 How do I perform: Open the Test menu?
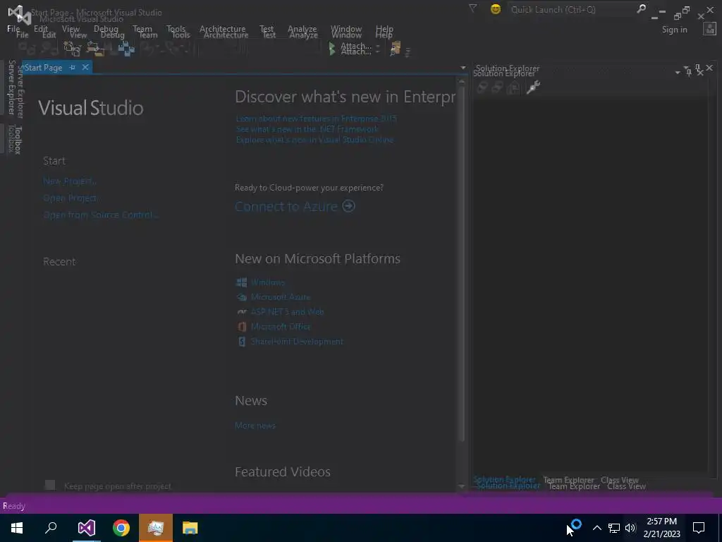coord(267,28)
